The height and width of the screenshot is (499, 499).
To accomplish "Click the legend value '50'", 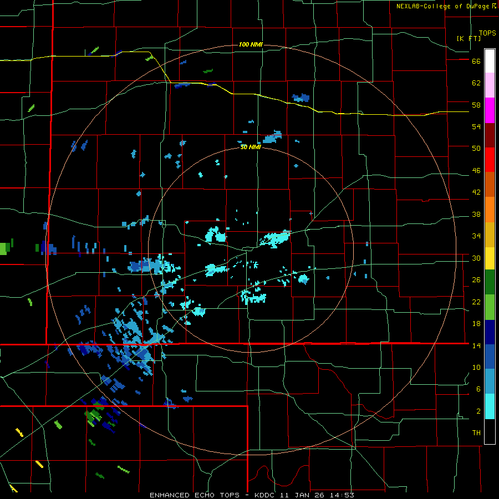I will [x=476, y=149].
